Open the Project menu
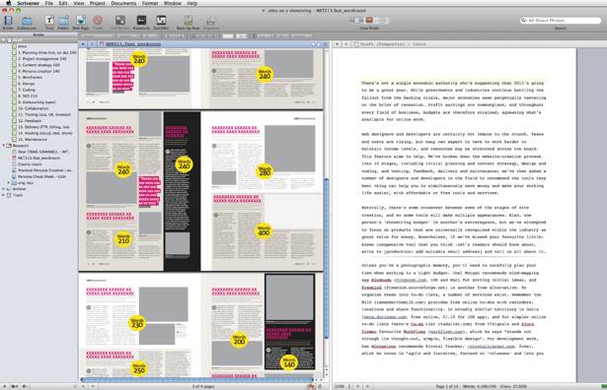 [x=97, y=3]
